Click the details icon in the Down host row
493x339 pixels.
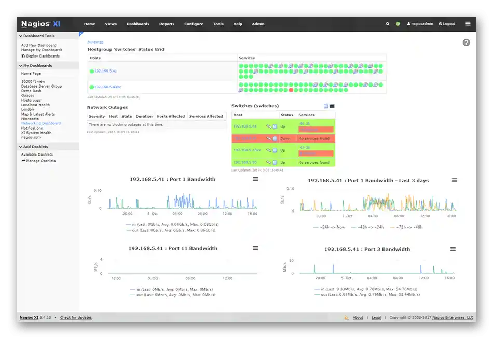(275, 138)
